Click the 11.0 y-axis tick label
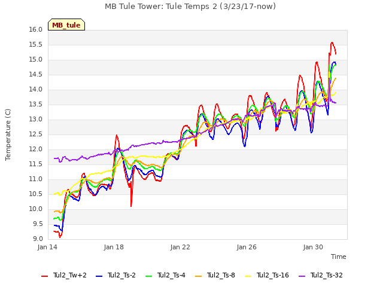 [36, 179]
